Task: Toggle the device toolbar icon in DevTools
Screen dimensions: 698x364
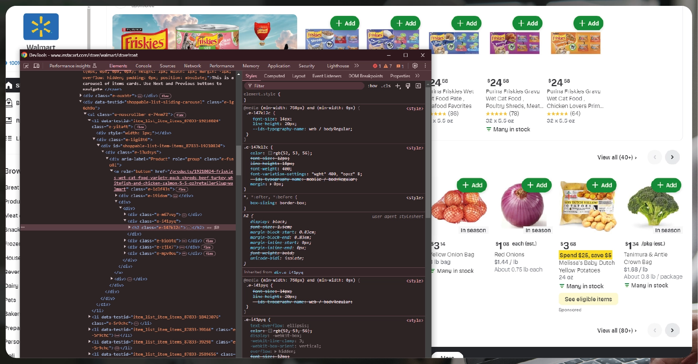Action: point(36,66)
